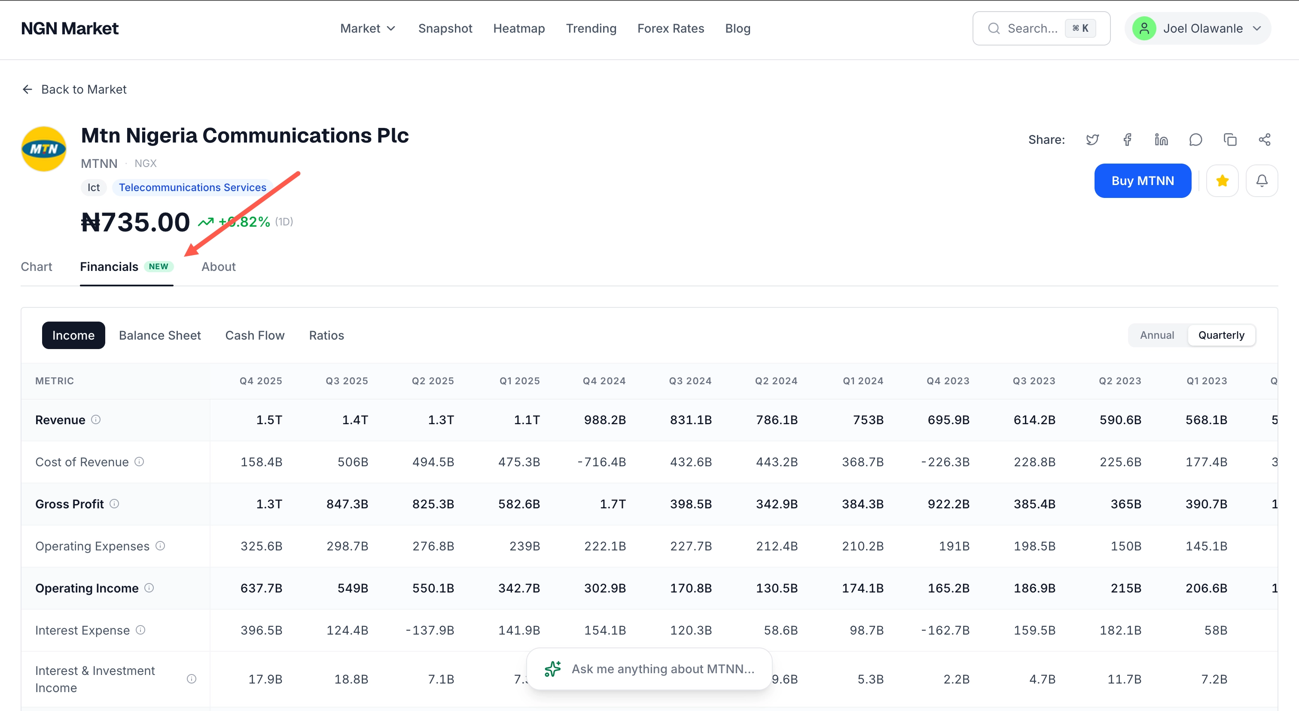
Task: View the Revenue info tooltip
Action: (x=96, y=420)
